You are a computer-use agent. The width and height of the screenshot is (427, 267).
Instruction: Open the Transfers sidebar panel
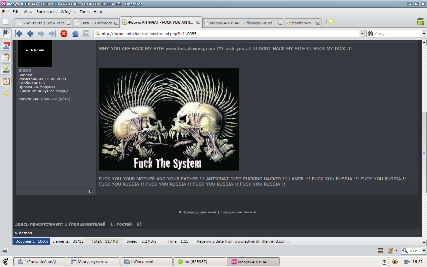point(6,69)
